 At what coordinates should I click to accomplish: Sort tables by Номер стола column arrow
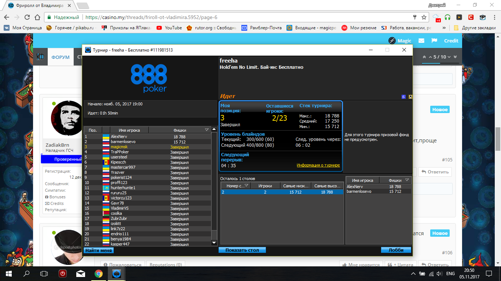[246, 186]
